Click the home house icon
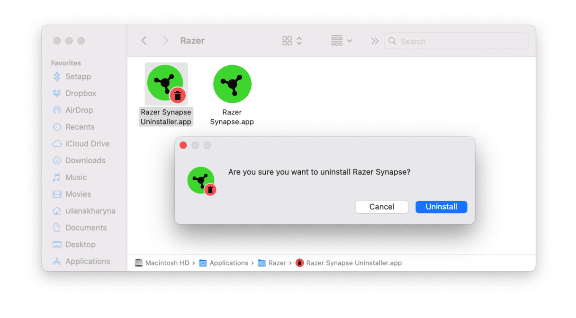 pos(57,211)
